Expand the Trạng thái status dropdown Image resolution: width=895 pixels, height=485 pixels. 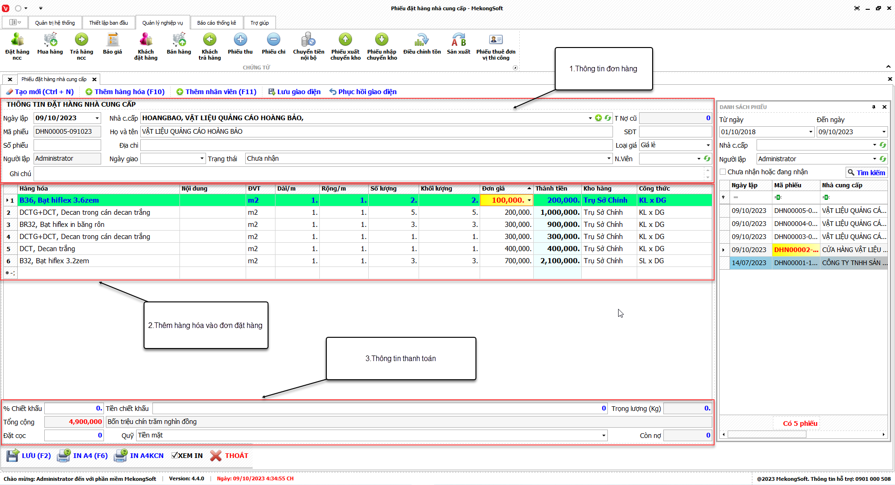pyautogui.click(x=609, y=159)
